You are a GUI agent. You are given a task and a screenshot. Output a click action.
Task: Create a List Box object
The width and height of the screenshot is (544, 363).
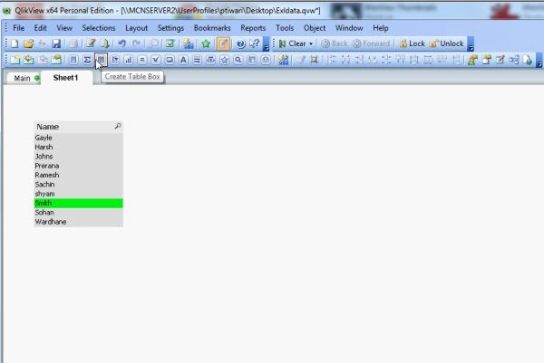(x=73, y=60)
